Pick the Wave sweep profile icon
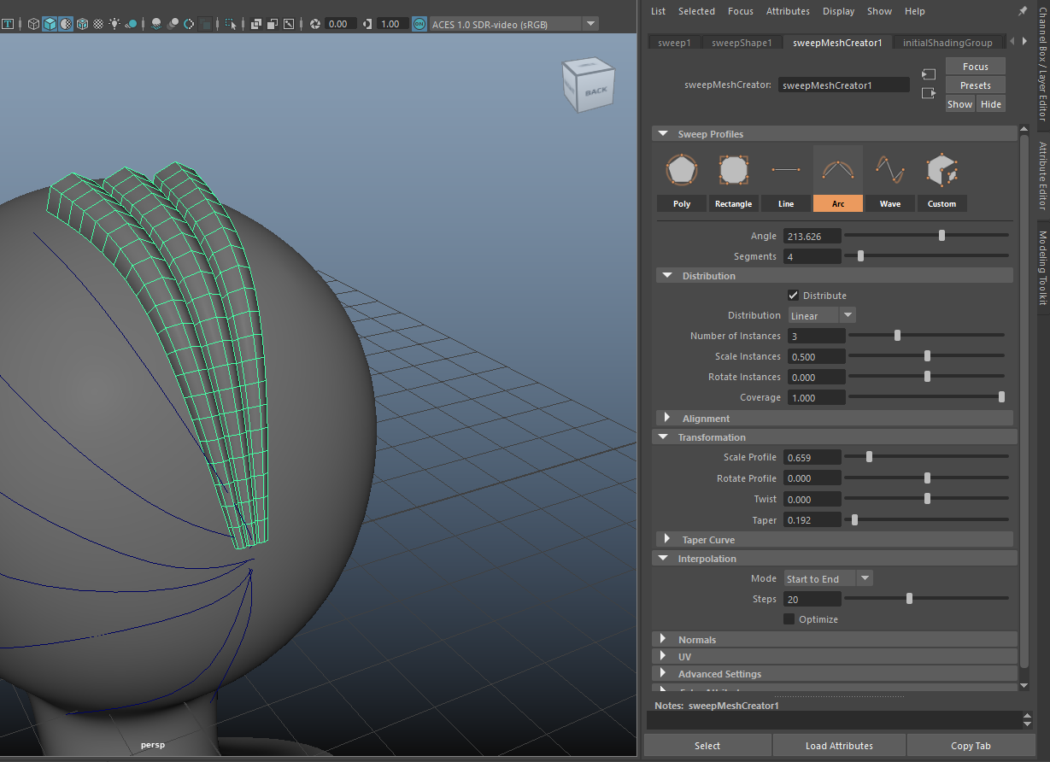Viewport: 1050px width, 762px height. point(889,170)
